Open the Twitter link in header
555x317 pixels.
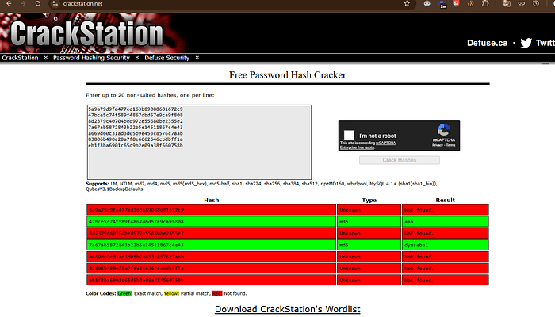[x=545, y=43]
